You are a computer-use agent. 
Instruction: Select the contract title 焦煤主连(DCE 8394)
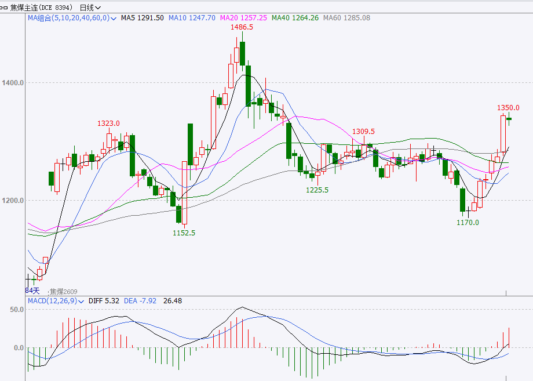tap(41, 7)
